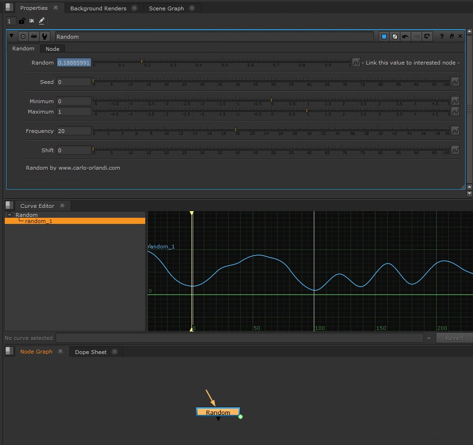The width and height of the screenshot is (473, 445).
Task: Open the animation menu for Frequency
Action: tap(455, 131)
